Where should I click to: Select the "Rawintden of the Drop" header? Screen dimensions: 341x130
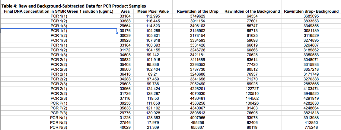[197, 11]
